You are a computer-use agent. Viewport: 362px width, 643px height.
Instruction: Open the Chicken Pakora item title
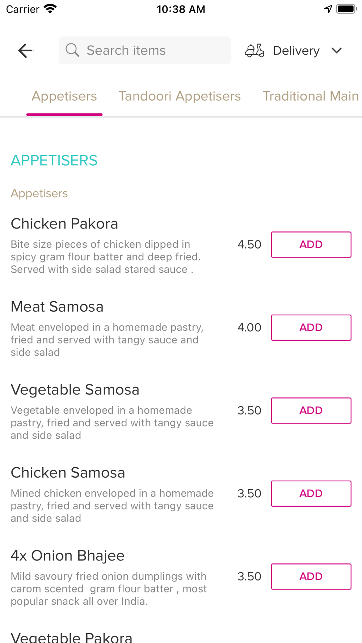click(x=64, y=224)
